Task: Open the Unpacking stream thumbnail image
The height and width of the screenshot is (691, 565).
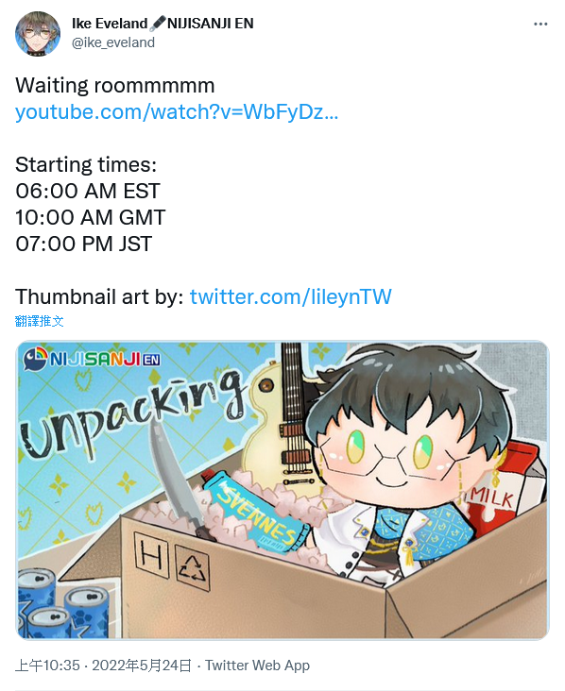Action: tap(282, 490)
